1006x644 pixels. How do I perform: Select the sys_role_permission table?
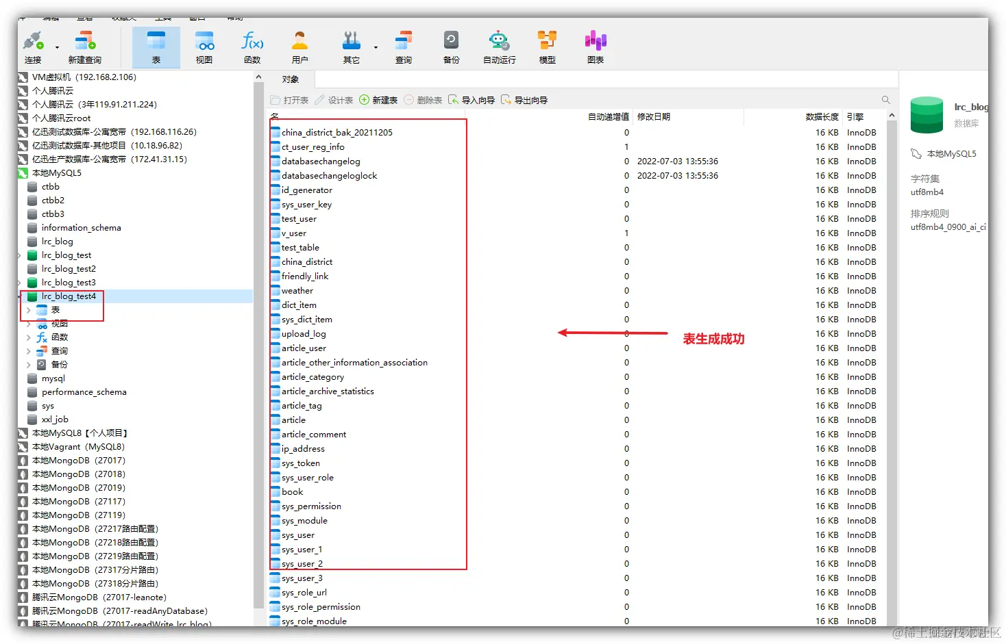coord(321,607)
